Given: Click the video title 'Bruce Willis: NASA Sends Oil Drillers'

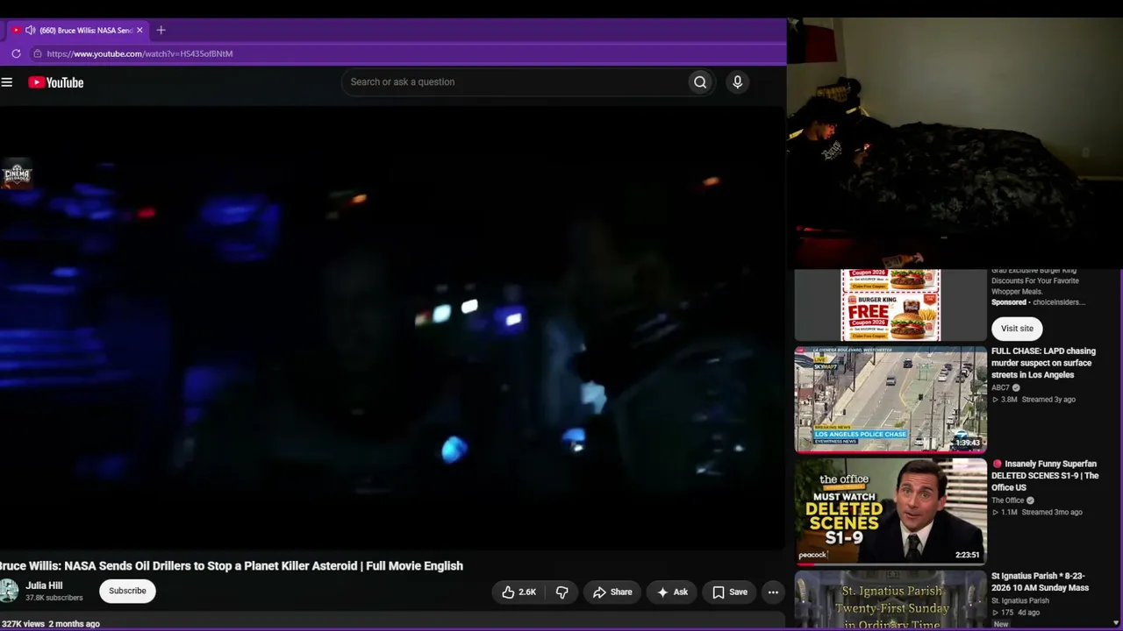Looking at the screenshot, I should click(x=232, y=566).
